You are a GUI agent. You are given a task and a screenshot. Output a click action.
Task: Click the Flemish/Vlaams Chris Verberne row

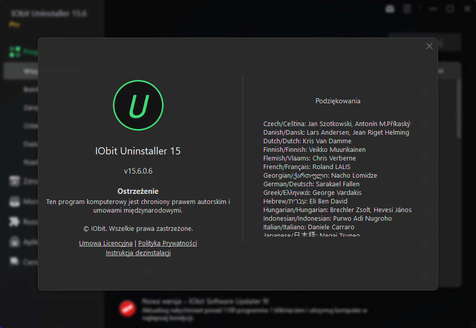click(309, 158)
